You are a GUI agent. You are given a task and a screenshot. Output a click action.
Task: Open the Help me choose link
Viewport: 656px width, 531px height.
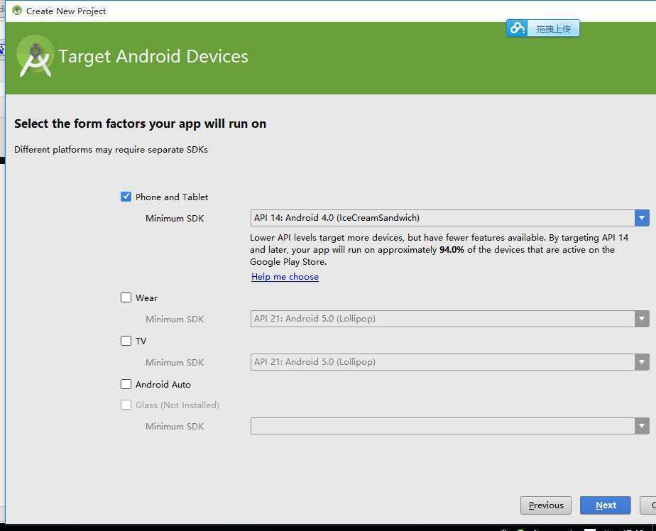(x=285, y=277)
